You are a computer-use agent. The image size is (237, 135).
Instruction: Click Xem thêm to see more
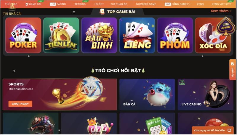coord(221,11)
